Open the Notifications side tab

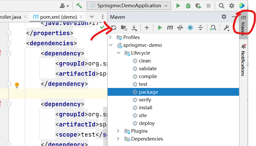pos(243,60)
